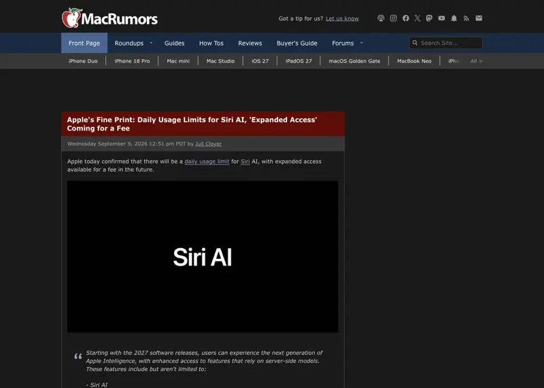Select the Front Page tab
The width and height of the screenshot is (544, 388).
84,43
